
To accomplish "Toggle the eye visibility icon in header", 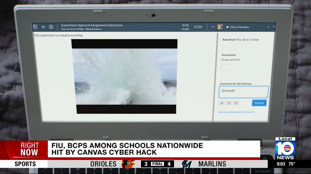I will point(43,27).
